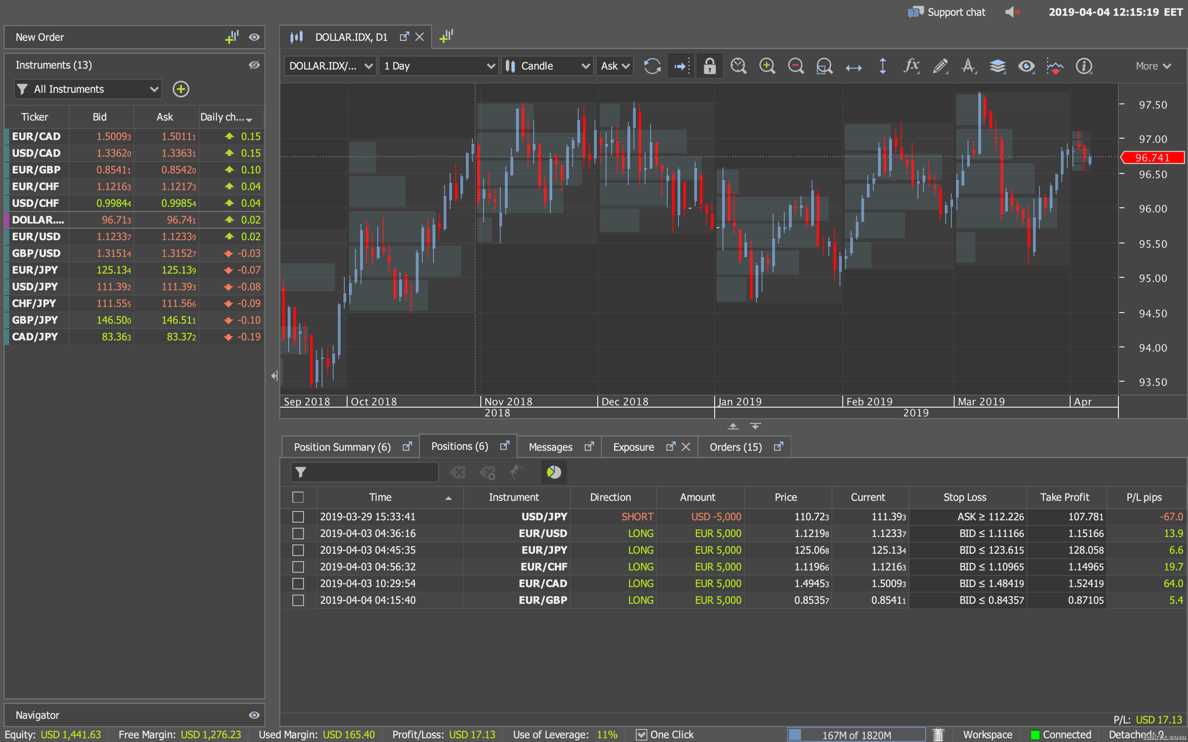The height and width of the screenshot is (742, 1188).
Task: Select the EUR/USD ticker row
Action: click(x=134, y=237)
